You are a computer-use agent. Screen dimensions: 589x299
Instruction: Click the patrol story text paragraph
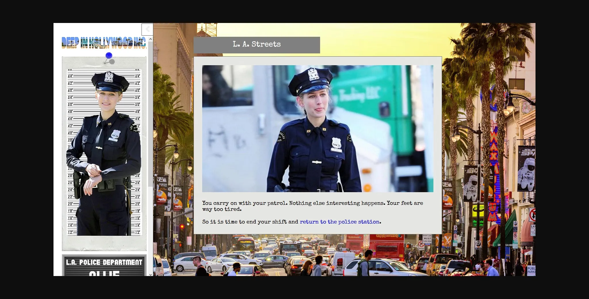pyautogui.click(x=312, y=206)
